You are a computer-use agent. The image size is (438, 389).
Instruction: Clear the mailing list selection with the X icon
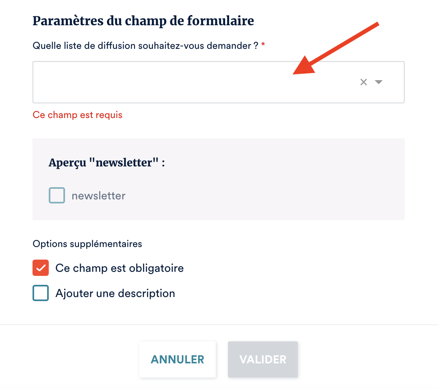(364, 82)
